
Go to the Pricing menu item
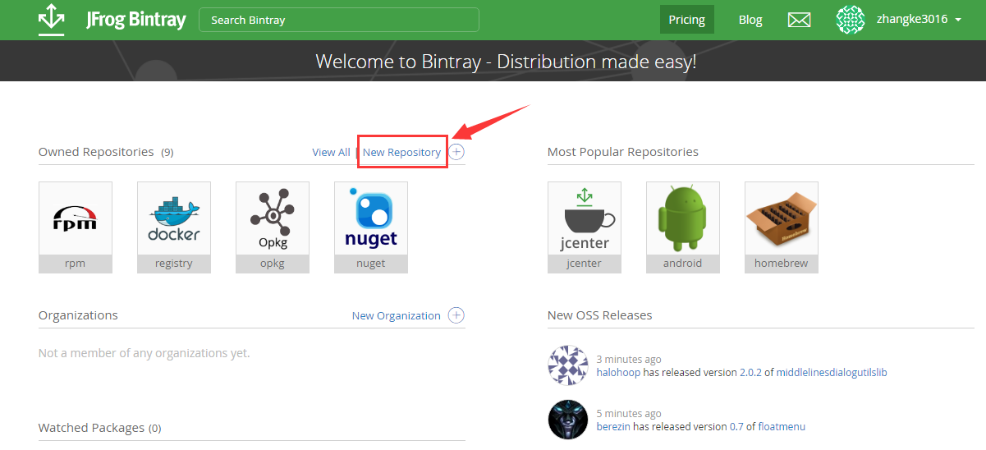coord(686,20)
